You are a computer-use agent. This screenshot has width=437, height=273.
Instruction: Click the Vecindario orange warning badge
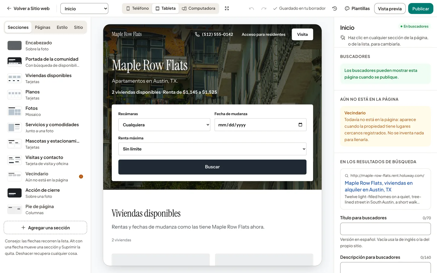point(81,177)
